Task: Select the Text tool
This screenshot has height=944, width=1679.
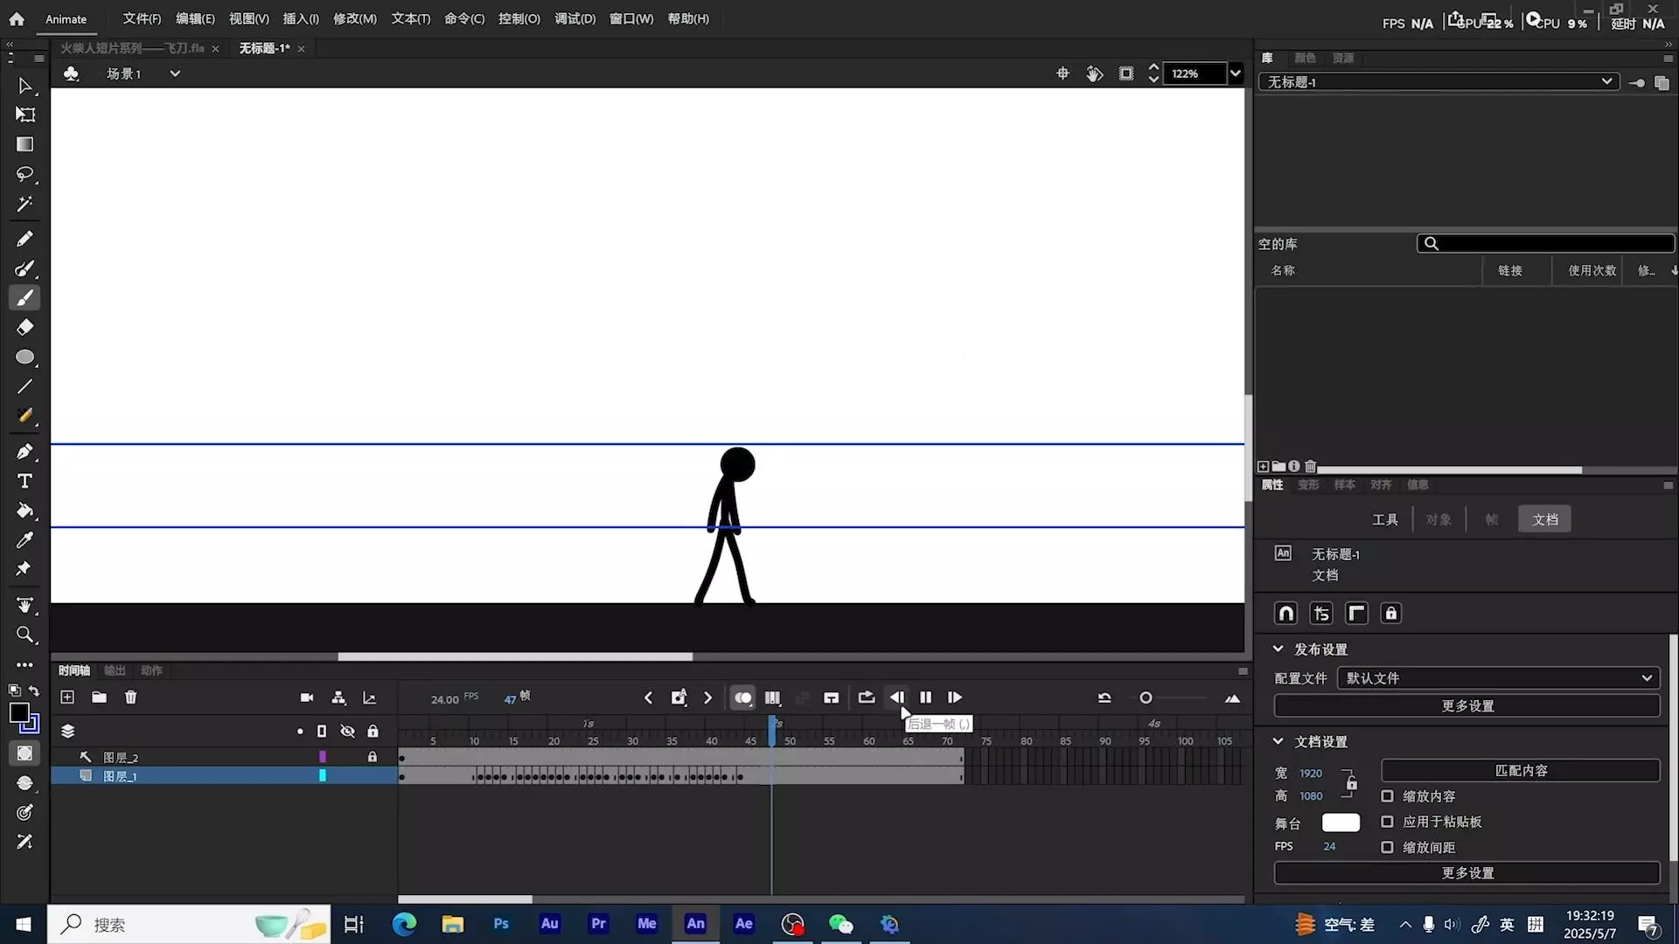Action: click(x=24, y=482)
